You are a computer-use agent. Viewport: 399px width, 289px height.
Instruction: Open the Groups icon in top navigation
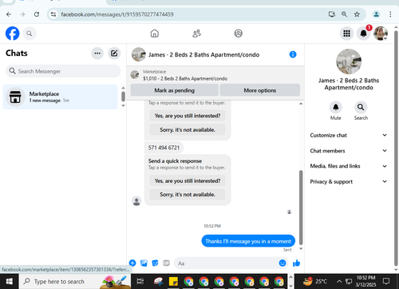(x=238, y=34)
